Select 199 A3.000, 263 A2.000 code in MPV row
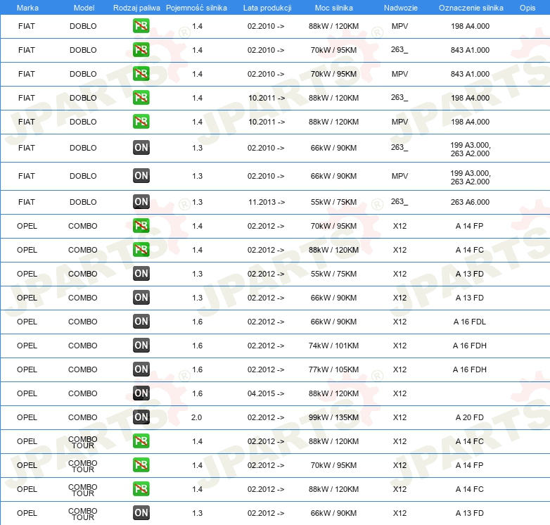Viewport: 550px width, 525px height. pyautogui.click(x=471, y=177)
